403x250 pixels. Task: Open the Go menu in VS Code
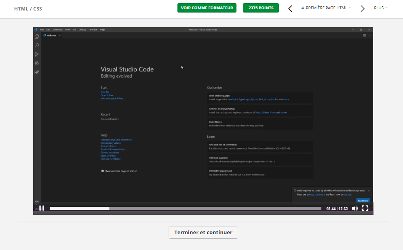click(74, 29)
